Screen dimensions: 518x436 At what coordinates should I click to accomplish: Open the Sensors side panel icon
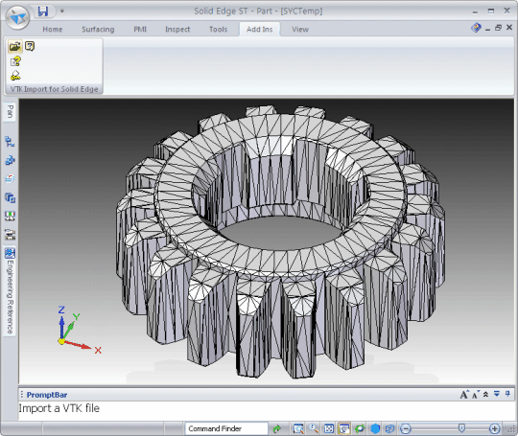coord(10,217)
